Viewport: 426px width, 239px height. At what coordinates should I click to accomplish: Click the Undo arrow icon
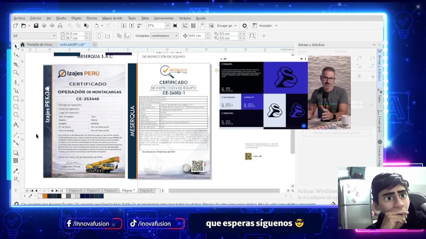pyautogui.click(x=96, y=26)
